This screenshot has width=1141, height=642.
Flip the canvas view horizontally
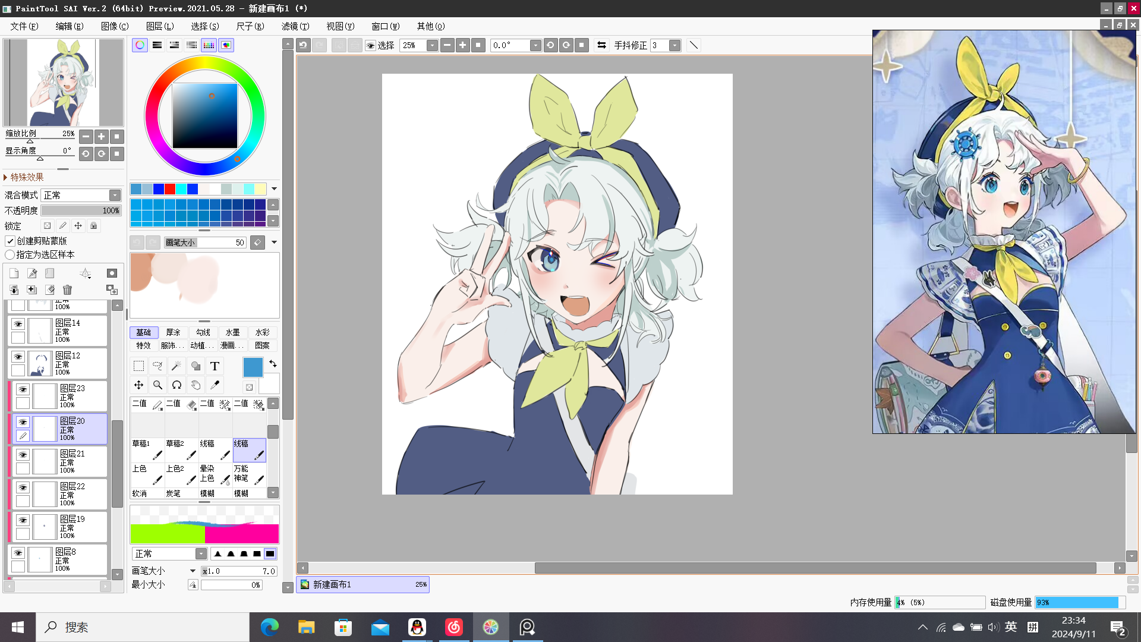(601, 45)
